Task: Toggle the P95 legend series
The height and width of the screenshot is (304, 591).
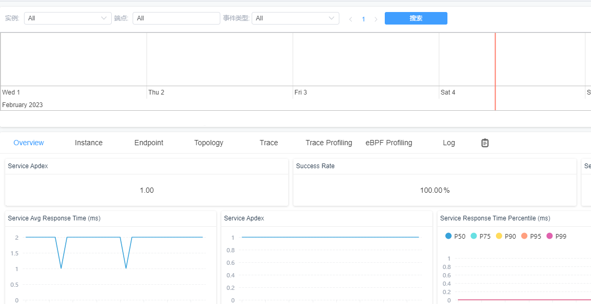Action: pos(531,236)
